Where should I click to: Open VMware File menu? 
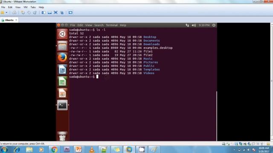[3, 7]
